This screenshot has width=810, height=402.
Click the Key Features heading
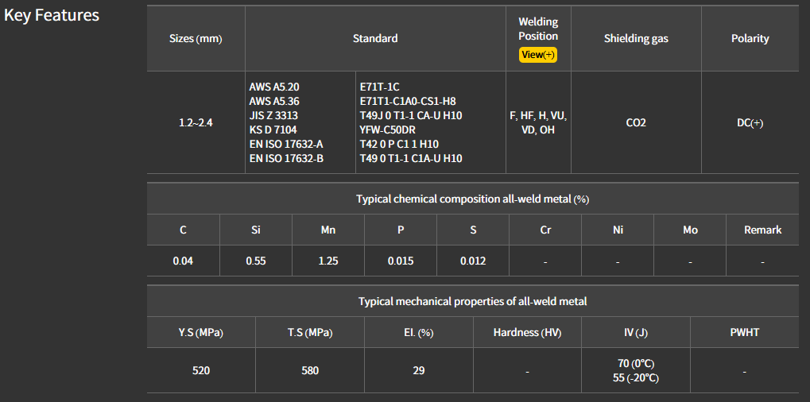coord(52,15)
